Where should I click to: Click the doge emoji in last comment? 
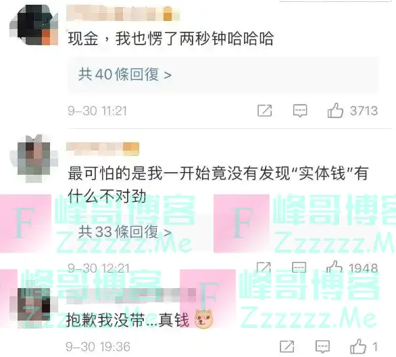tap(203, 319)
